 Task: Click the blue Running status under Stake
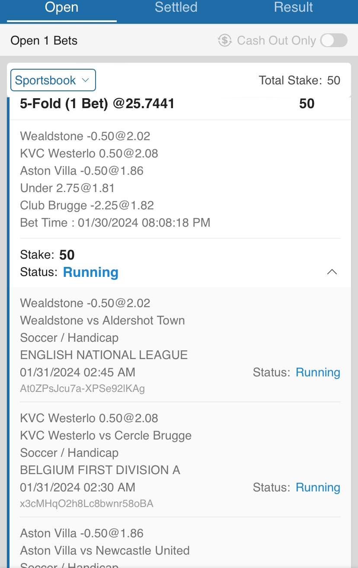click(x=91, y=272)
